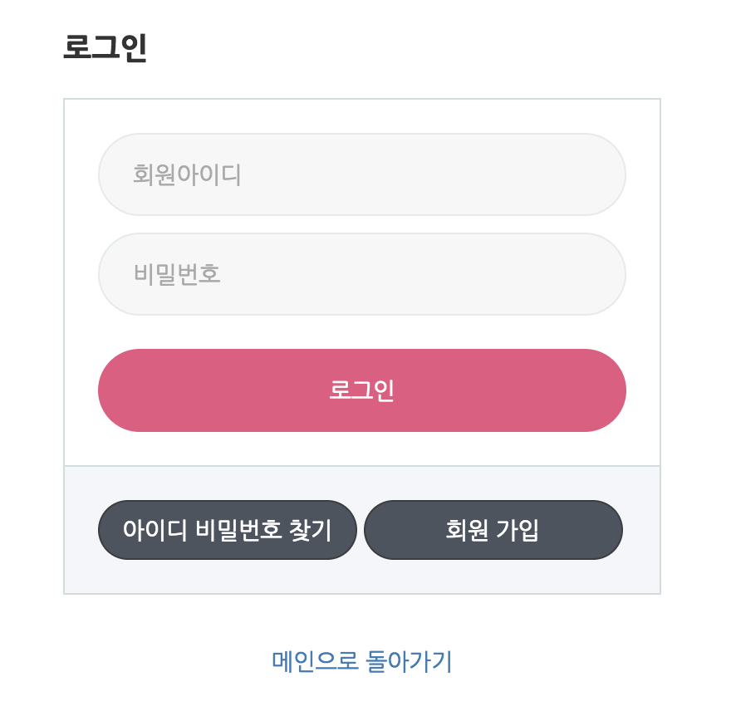Open the sign-up page via 회원 가입
The width and height of the screenshot is (731, 721).
tap(493, 530)
